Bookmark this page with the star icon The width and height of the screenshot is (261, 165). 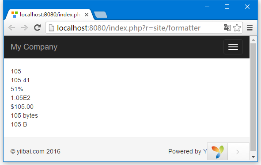point(237,28)
